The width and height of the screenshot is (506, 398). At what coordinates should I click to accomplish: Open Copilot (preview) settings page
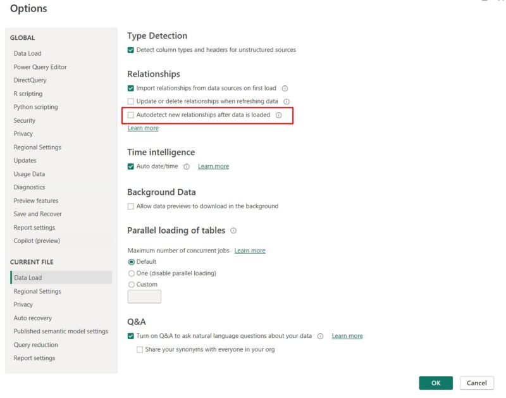[37, 241]
